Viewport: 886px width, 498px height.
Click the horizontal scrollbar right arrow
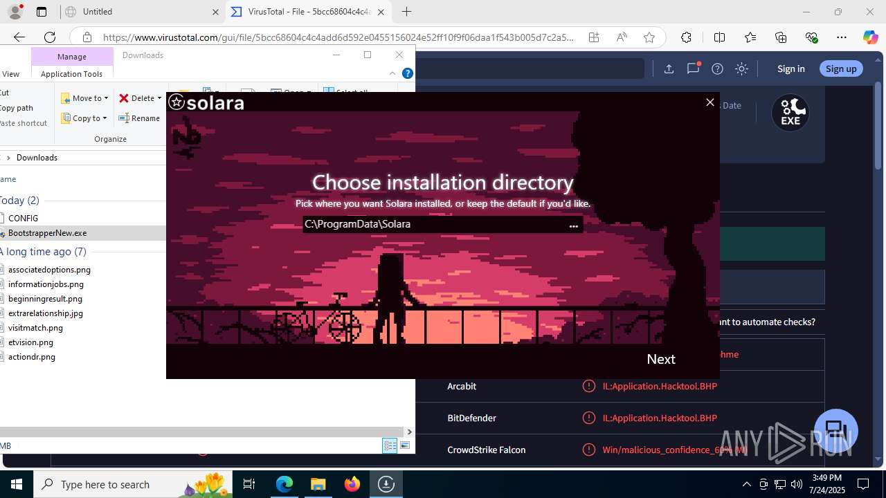[x=409, y=432]
